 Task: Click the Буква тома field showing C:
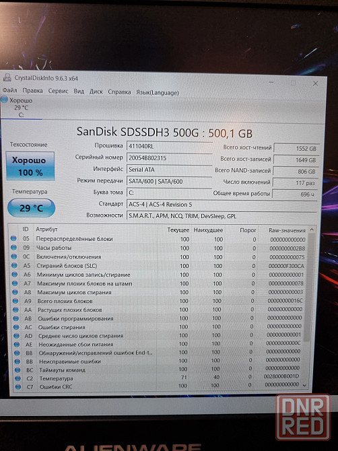[169, 193]
